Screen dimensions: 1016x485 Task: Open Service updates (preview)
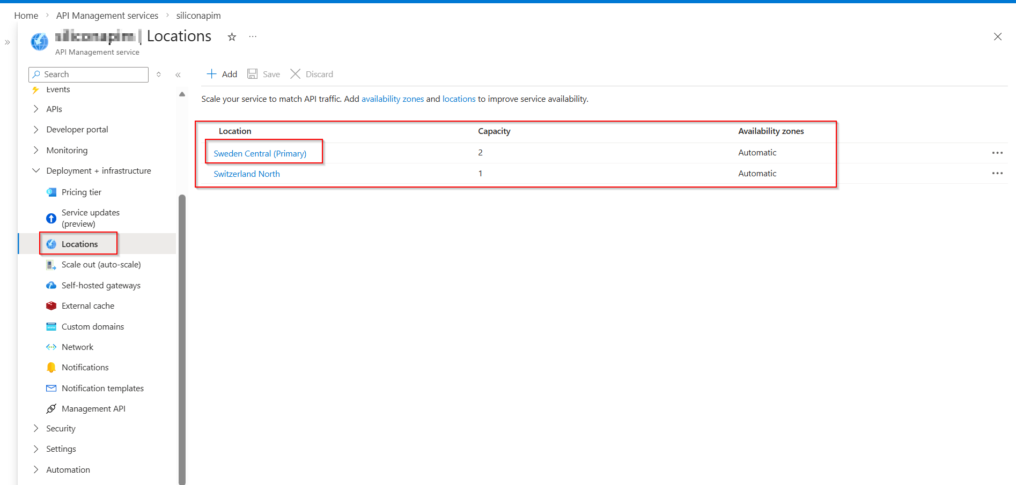tap(90, 218)
